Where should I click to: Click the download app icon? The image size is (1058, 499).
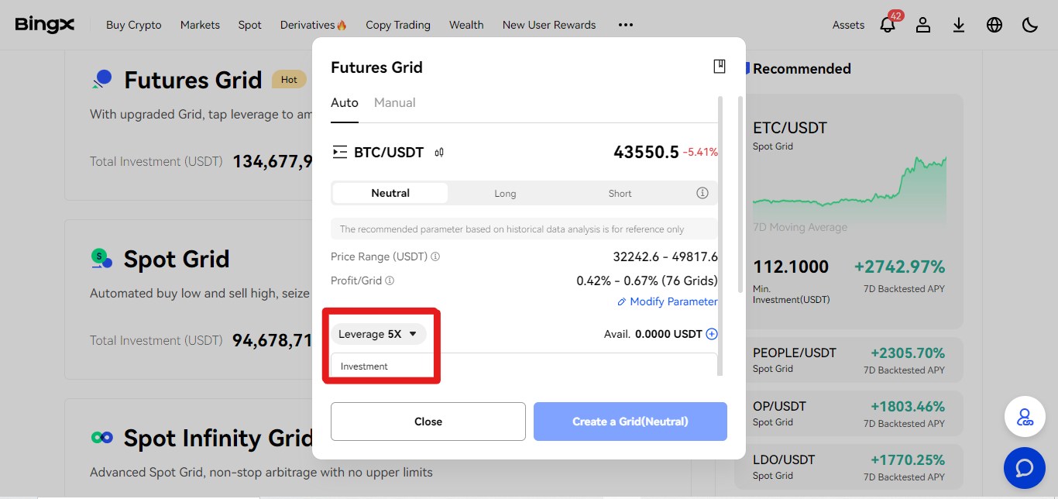[959, 25]
